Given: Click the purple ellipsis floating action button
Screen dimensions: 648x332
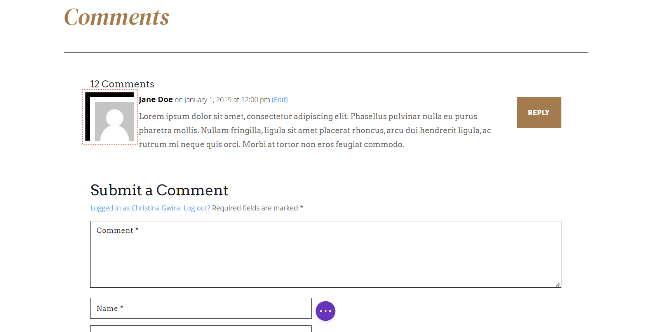Looking at the screenshot, I should [x=326, y=311].
